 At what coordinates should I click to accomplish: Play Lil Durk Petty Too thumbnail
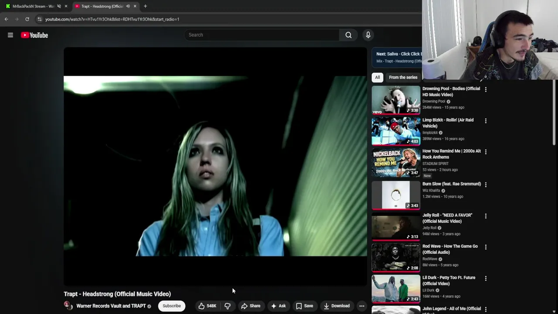point(396,289)
